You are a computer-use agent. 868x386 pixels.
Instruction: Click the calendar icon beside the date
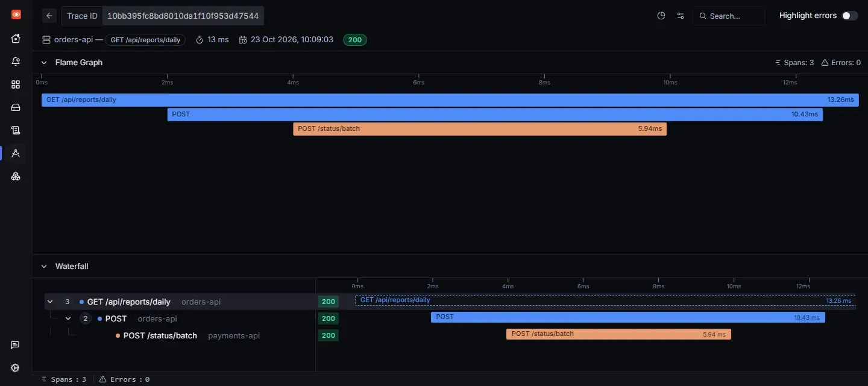[x=243, y=40]
